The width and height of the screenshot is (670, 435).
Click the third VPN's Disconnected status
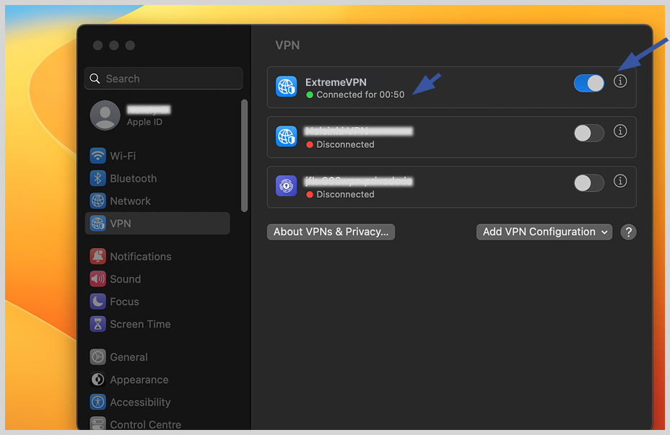[345, 195]
